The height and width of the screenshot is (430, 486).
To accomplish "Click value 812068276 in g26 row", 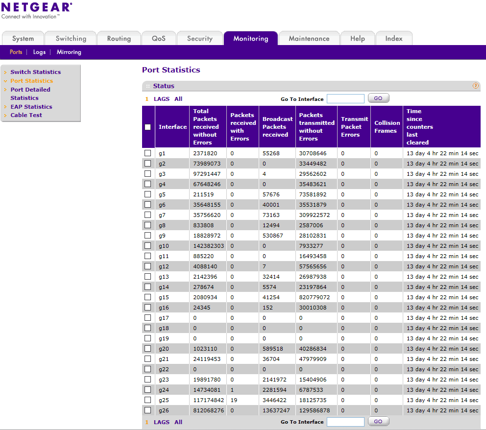I will point(208,410).
